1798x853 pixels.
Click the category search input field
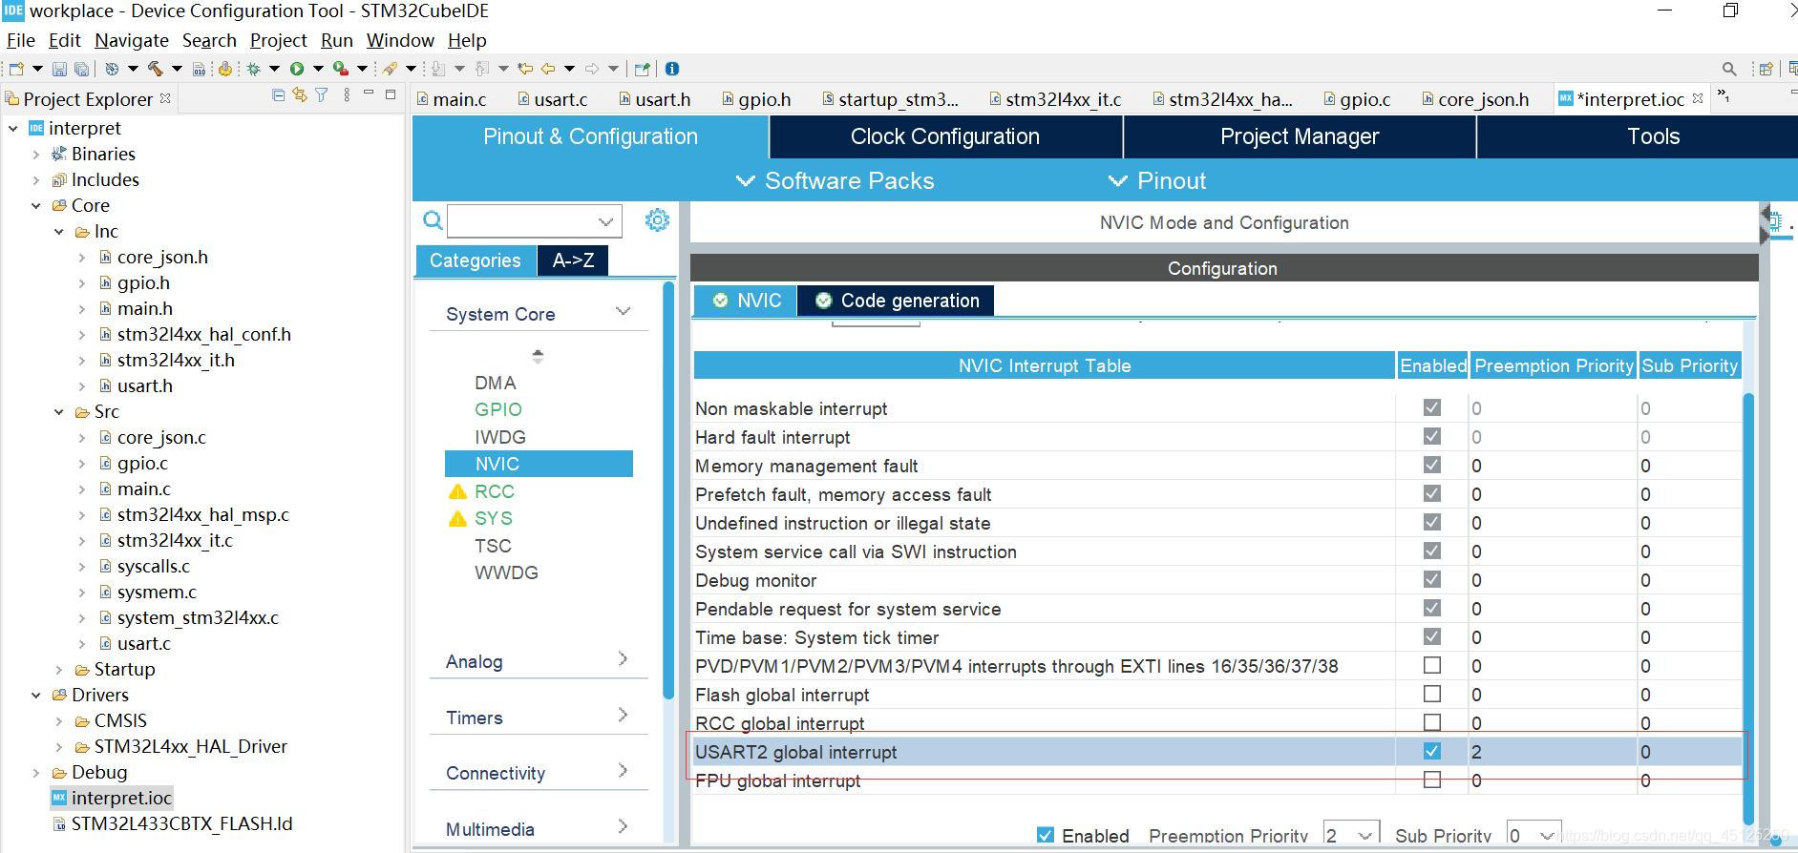tap(521, 221)
